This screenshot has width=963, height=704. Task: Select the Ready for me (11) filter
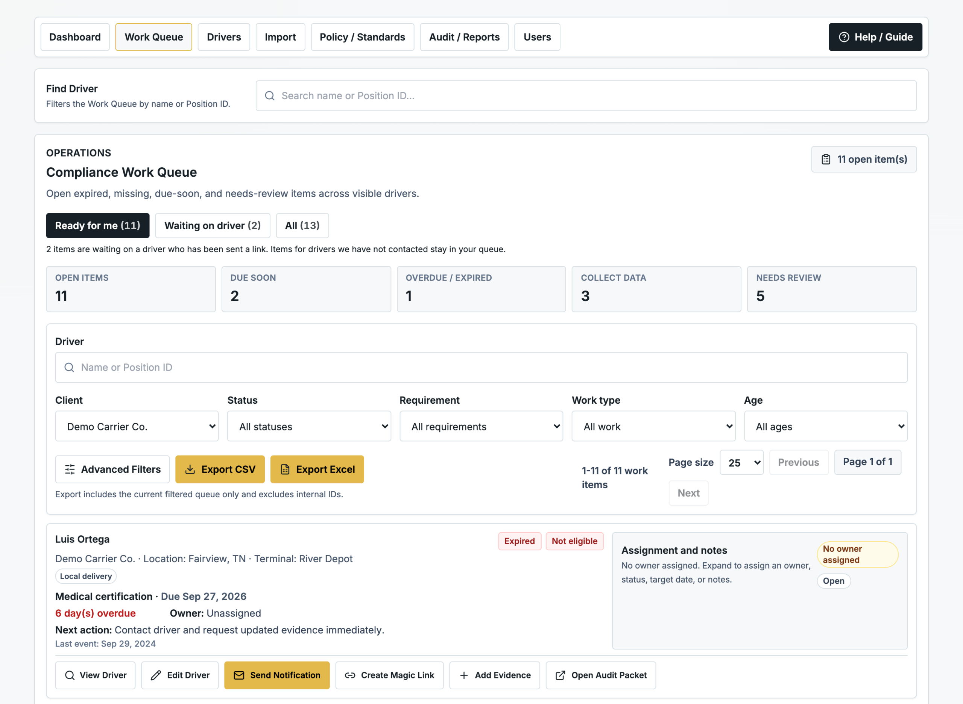click(98, 226)
